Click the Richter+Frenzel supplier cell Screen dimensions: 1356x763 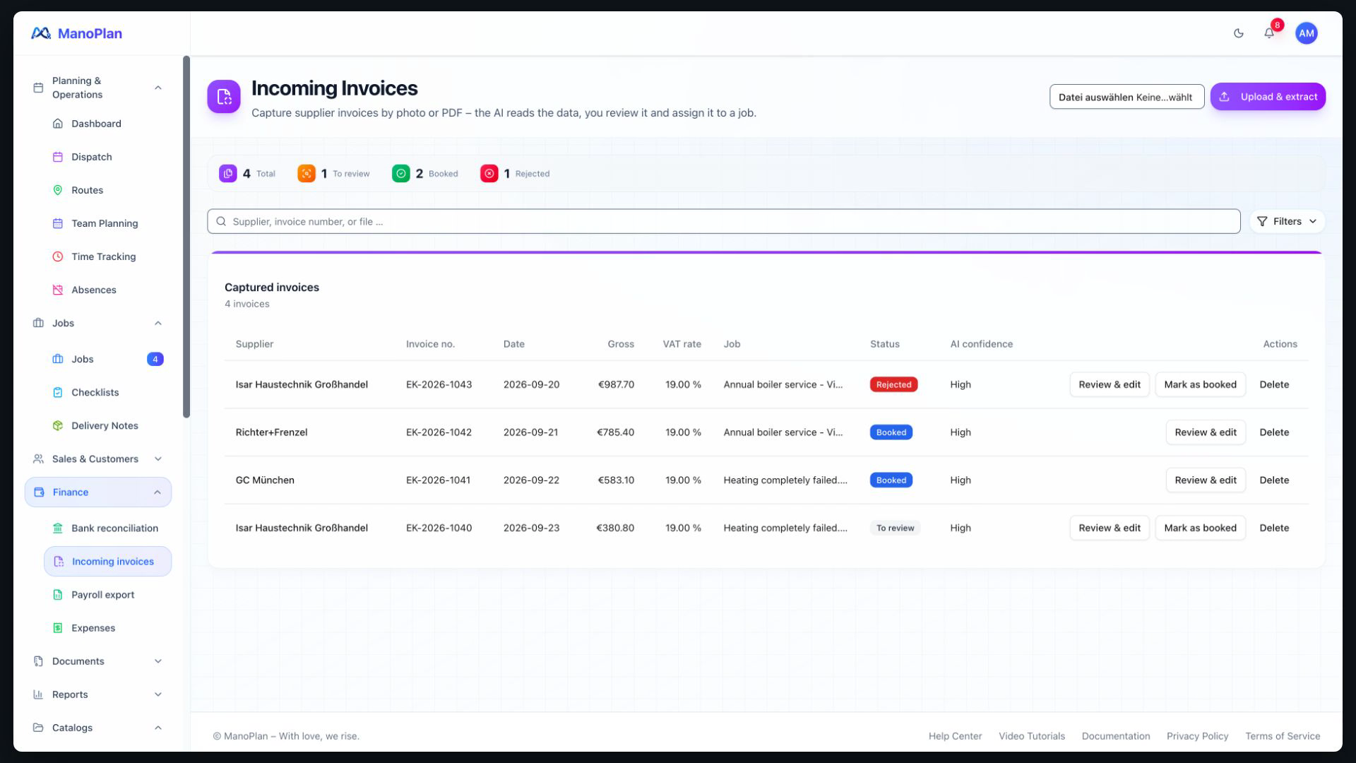pyautogui.click(x=271, y=432)
